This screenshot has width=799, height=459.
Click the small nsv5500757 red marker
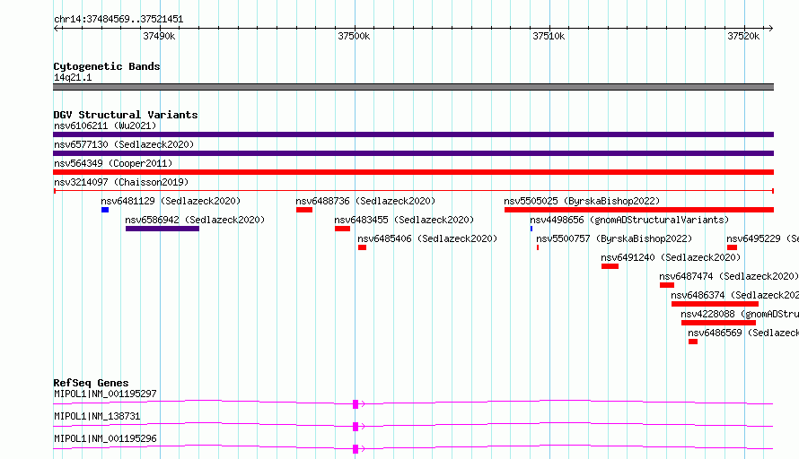pyautogui.click(x=538, y=247)
